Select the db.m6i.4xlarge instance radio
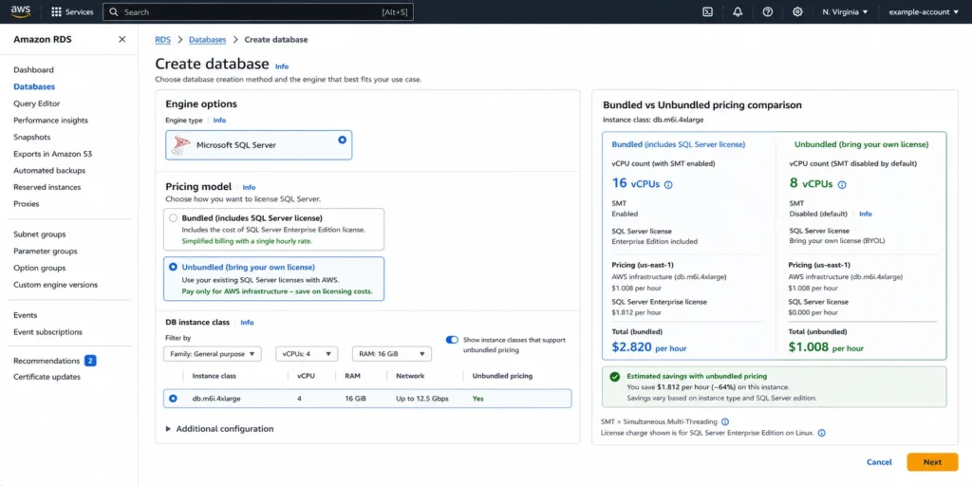972x486 pixels. pyautogui.click(x=173, y=399)
